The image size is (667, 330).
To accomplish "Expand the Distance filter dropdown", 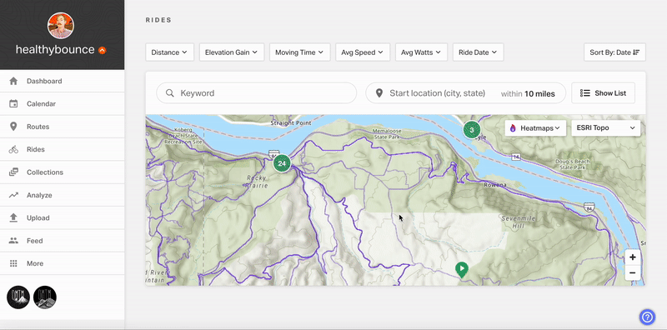I will coord(170,52).
